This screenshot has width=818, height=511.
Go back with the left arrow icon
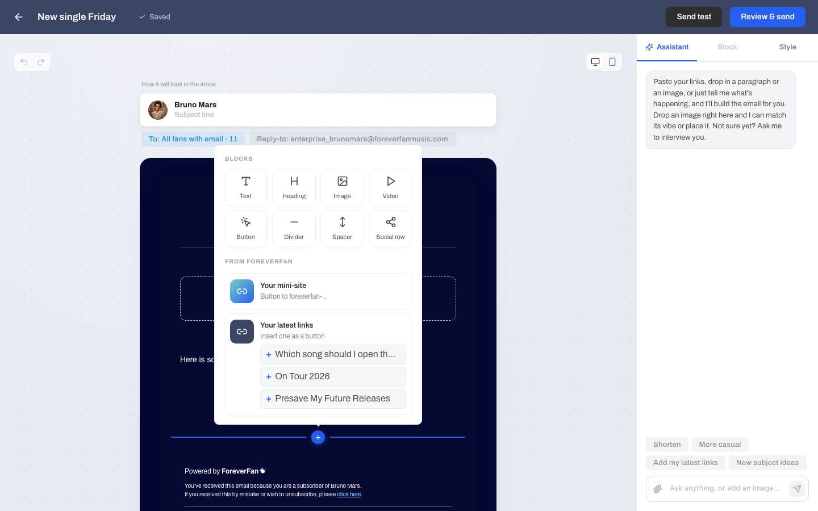(x=19, y=17)
